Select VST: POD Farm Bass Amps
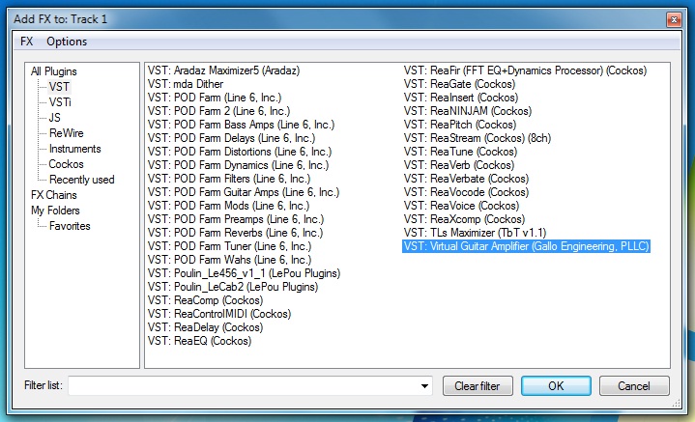This screenshot has height=422, width=695. point(241,125)
